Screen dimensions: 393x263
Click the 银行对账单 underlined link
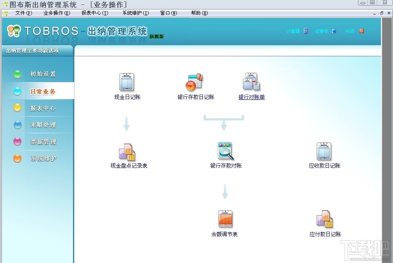tap(251, 97)
